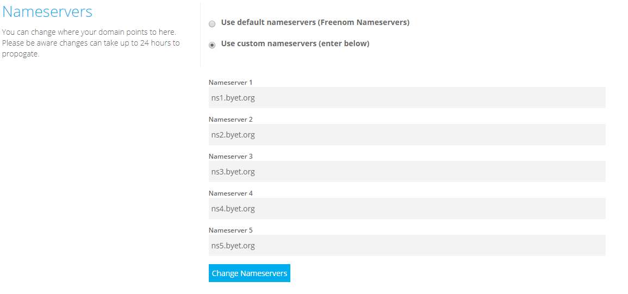Click the 'Use custom nameservers' label text
628x294 pixels.
point(295,43)
